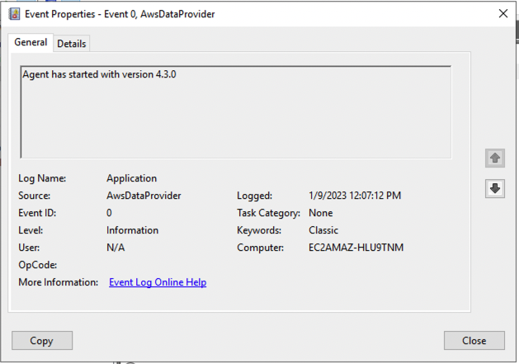Select the Log Name value "Application"
The width and height of the screenshot is (519, 364).
point(131,178)
